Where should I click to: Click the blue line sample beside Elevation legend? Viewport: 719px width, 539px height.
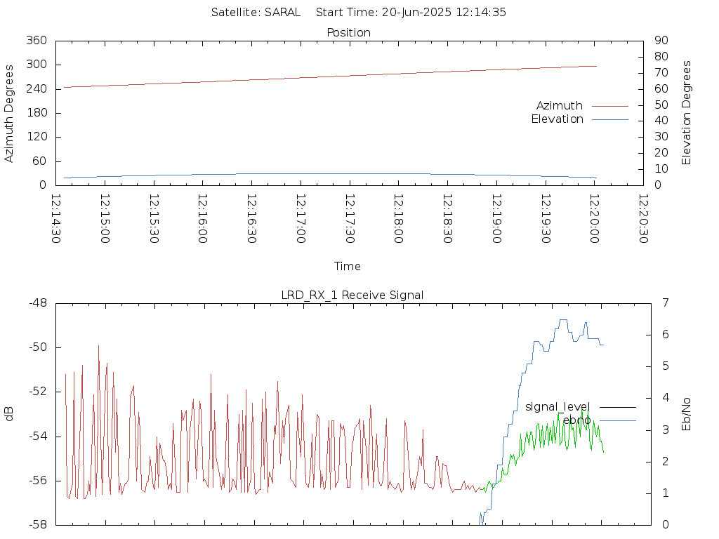610,119
